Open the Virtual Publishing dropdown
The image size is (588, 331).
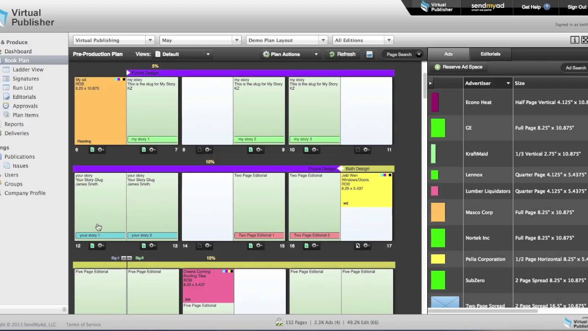click(x=150, y=40)
